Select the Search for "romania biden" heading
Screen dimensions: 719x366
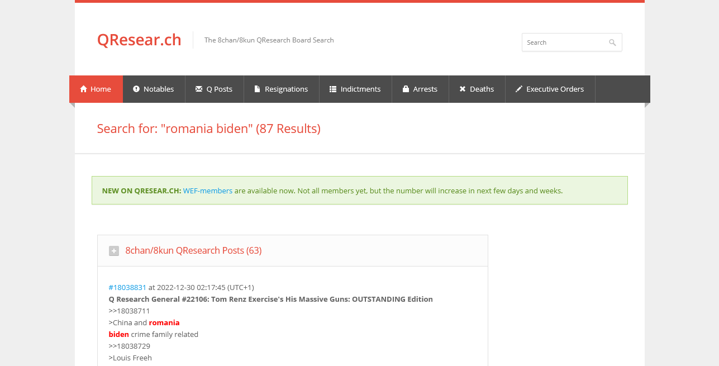209,129
